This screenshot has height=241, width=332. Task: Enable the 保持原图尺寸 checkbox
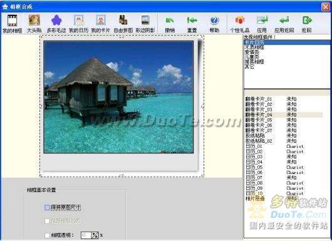click(47, 208)
